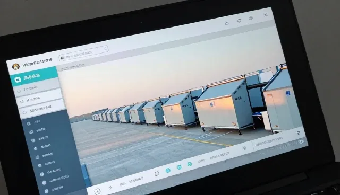Image resolution: width=340 pixels, height=195 pixels.
Task: Click the middle of the three top-right header icons
Action: tap(239, 21)
